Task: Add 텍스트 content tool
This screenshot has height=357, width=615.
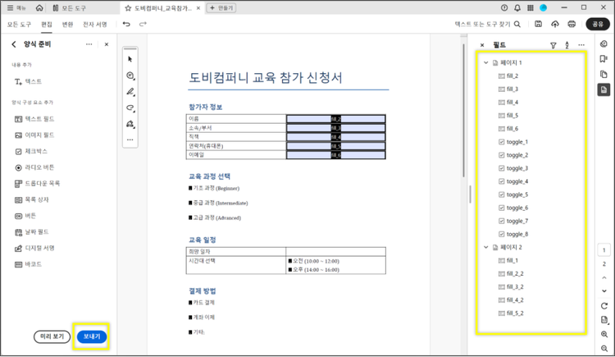Action: point(28,82)
